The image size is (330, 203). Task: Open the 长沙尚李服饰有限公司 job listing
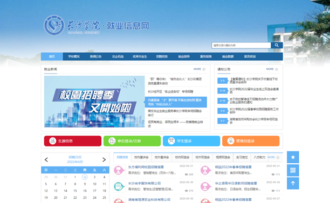click(x=145, y=183)
